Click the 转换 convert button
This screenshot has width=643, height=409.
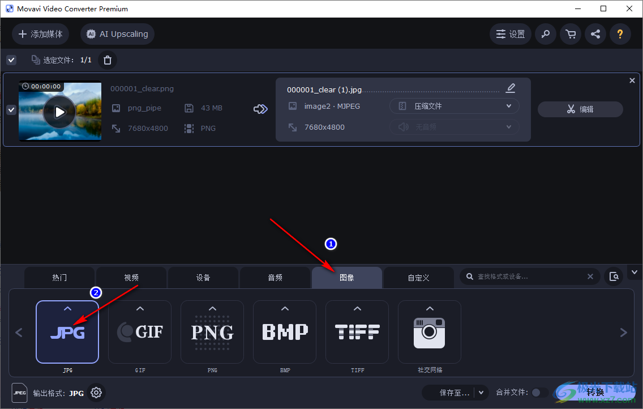click(x=595, y=393)
